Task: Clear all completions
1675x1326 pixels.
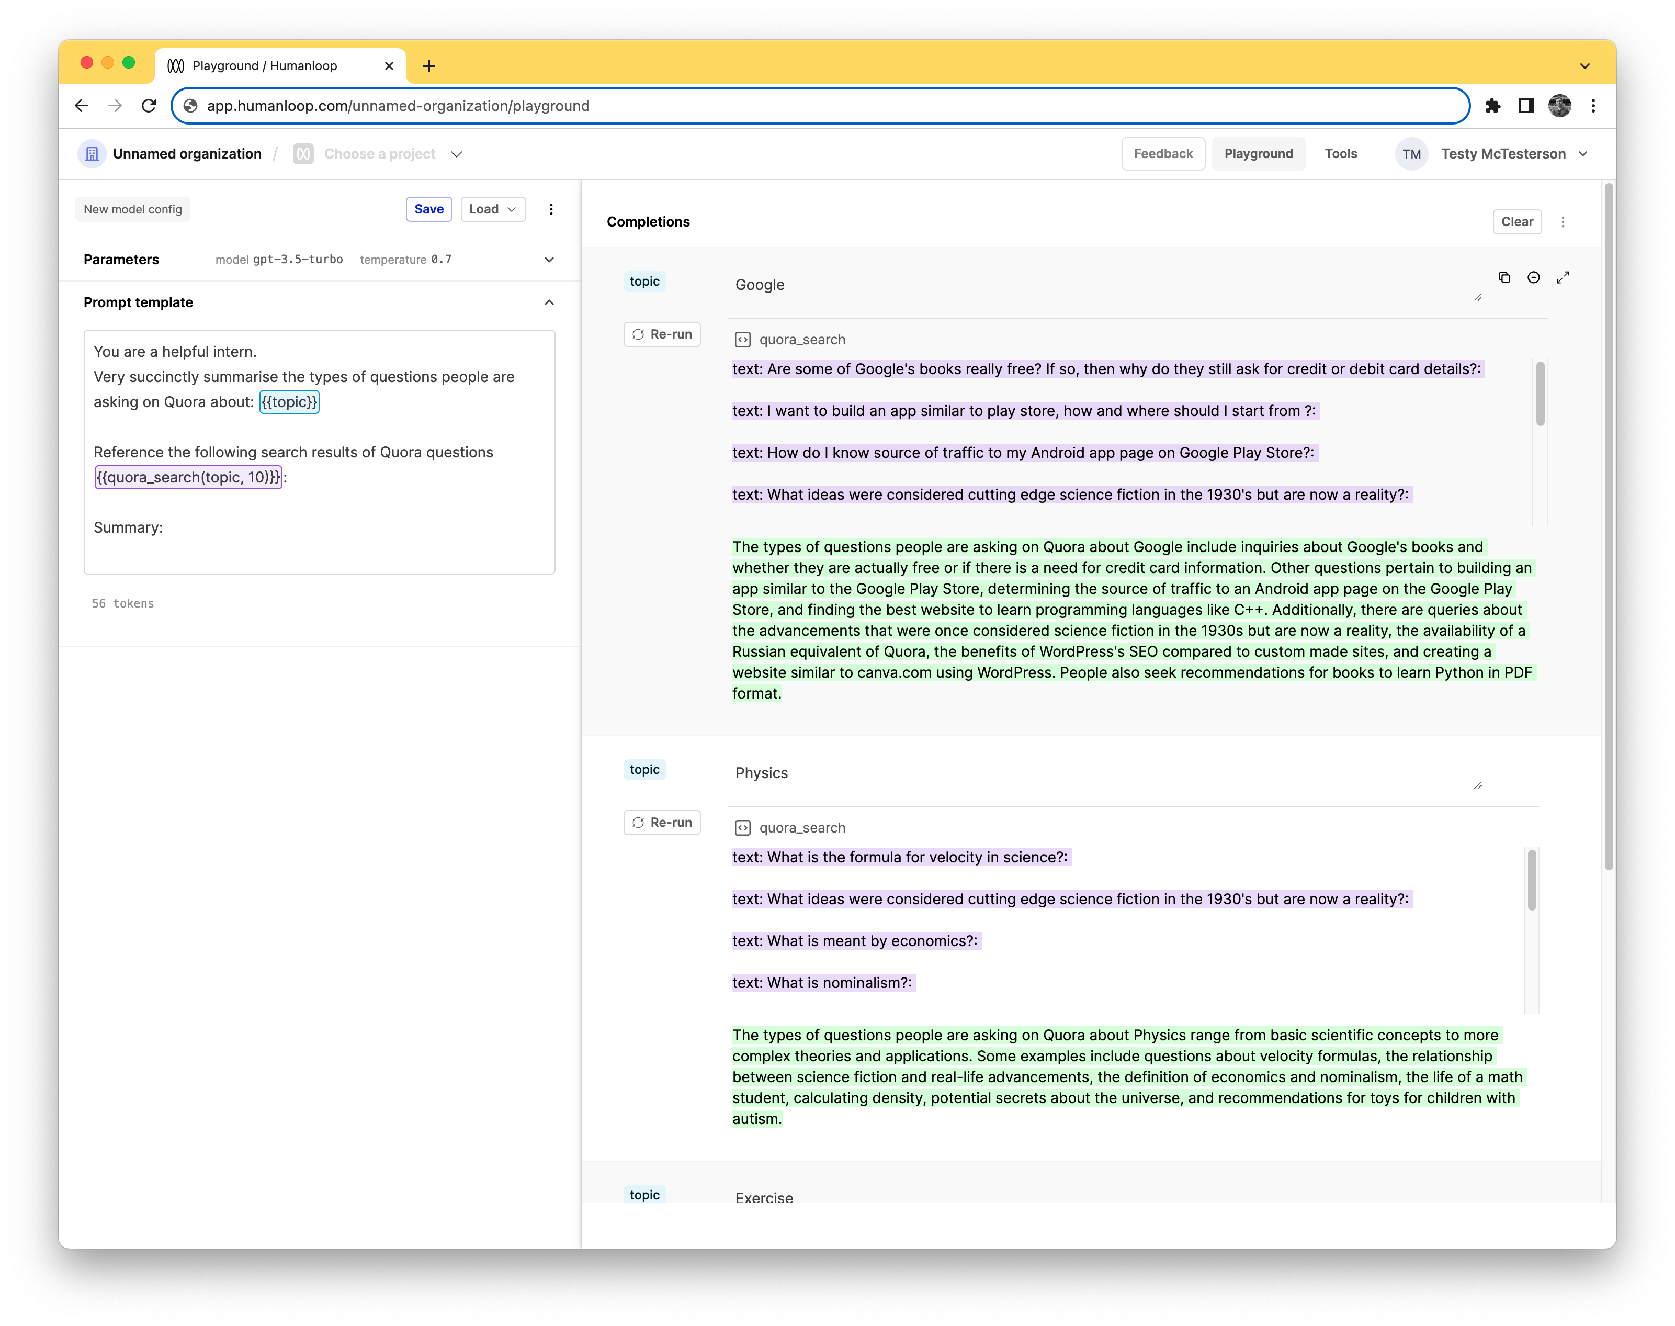Action: point(1516,221)
